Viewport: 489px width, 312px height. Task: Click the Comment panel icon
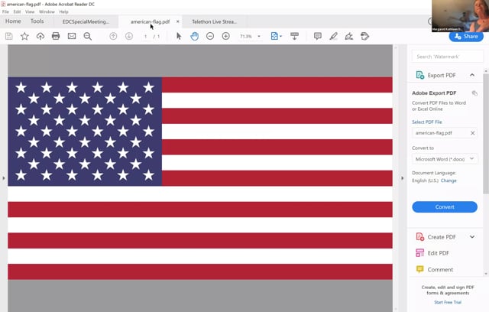pos(420,269)
